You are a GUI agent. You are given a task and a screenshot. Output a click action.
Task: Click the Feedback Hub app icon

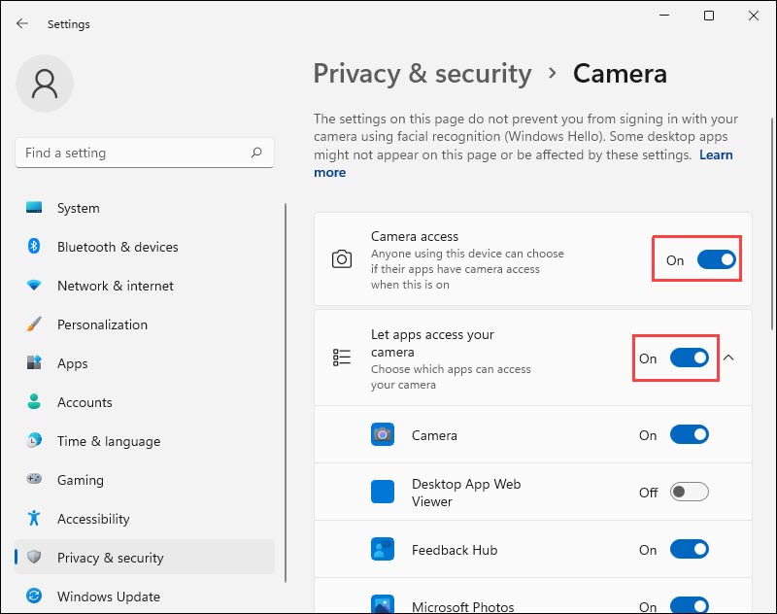click(x=383, y=549)
